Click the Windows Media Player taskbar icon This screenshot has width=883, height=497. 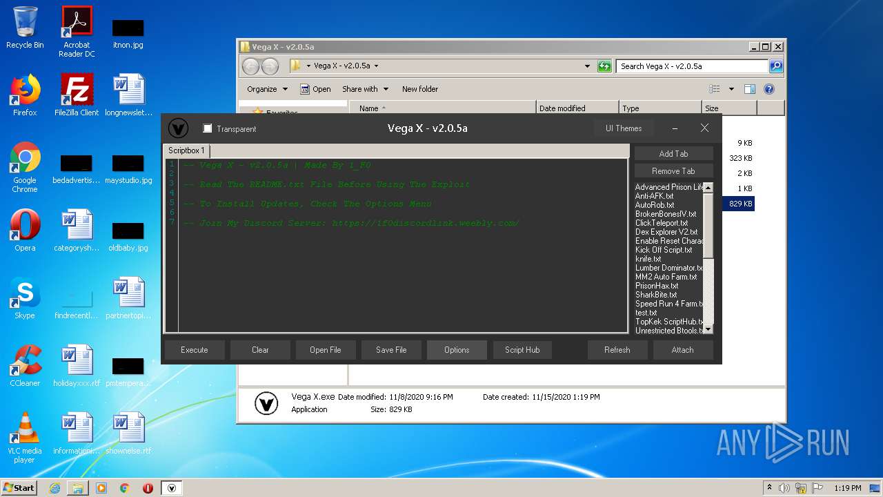tap(101, 488)
